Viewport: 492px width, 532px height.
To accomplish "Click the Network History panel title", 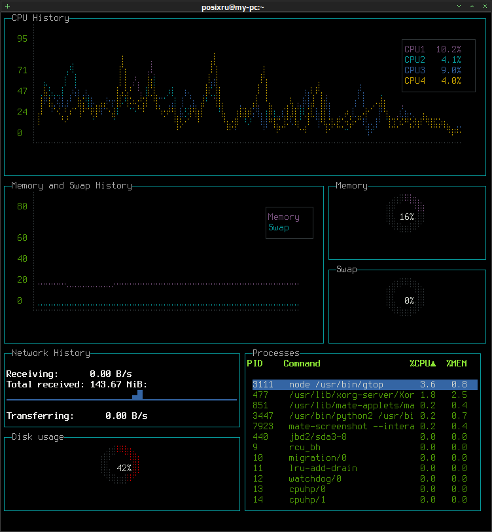I will click(x=51, y=353).
